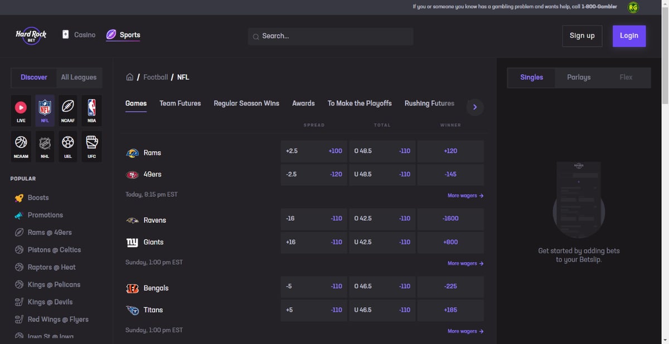Add Rams +2.5 spread bet

click(314, 151)
